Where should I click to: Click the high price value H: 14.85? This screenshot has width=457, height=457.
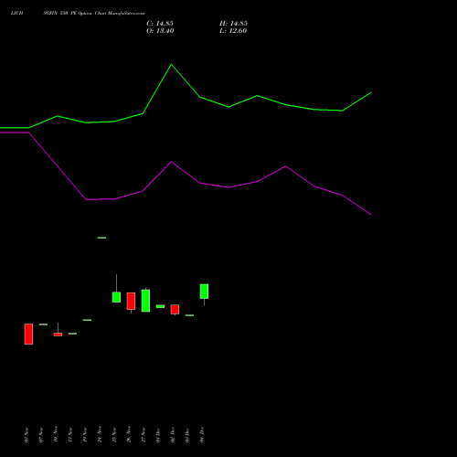point(233,24)
